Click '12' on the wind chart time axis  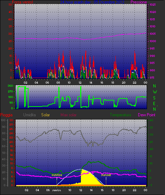point(80,83)
